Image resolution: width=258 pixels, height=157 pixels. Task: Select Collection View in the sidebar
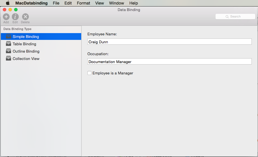click(41, 59)
